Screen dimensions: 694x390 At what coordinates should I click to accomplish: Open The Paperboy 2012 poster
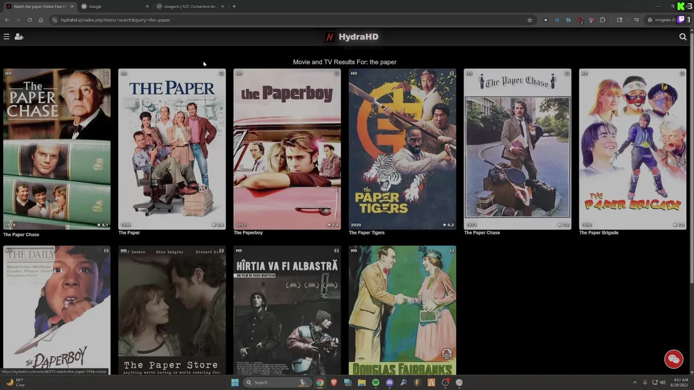(287, 149)
